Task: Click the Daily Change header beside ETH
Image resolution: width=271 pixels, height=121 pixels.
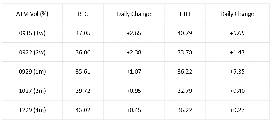Action: pyautogui.click(x=237, y=14)
